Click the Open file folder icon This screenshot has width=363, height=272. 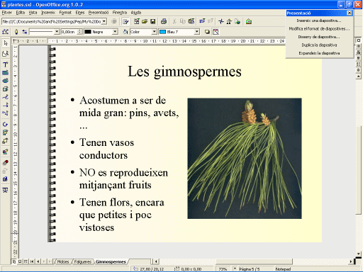(x=145, y=21)
